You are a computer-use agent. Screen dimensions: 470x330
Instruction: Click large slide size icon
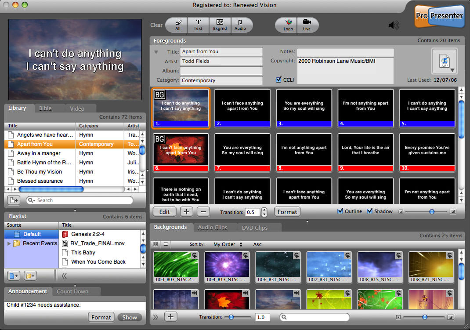pos(453,212)
